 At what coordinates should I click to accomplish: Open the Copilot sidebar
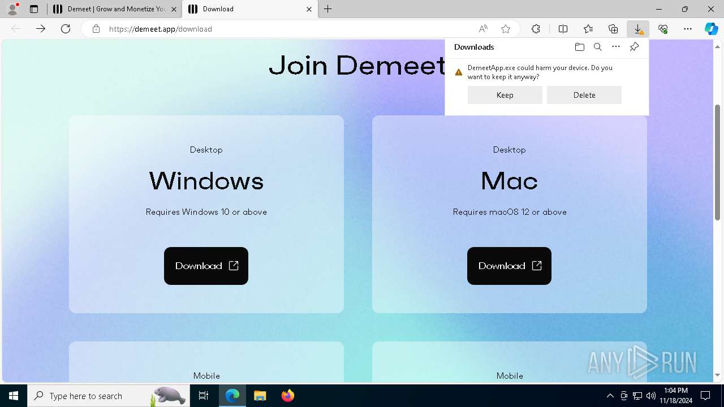click(x=712, y=29)
